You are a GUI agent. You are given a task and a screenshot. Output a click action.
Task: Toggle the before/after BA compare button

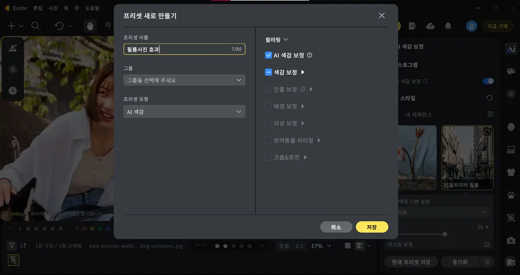[359, 246]
